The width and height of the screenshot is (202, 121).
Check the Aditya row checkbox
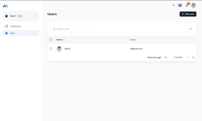51,49
